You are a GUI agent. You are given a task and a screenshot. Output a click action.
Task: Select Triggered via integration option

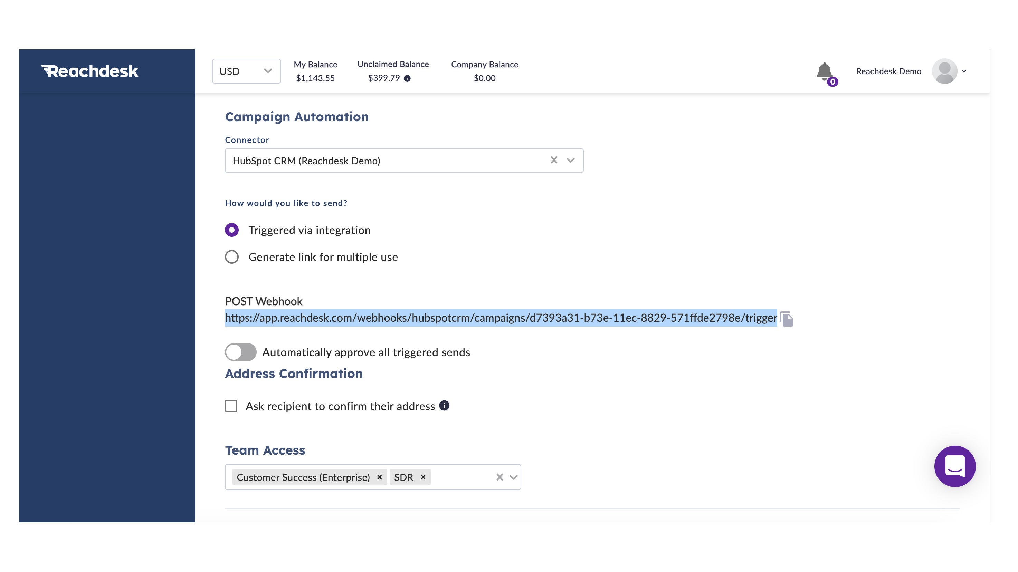pos(231,230)
